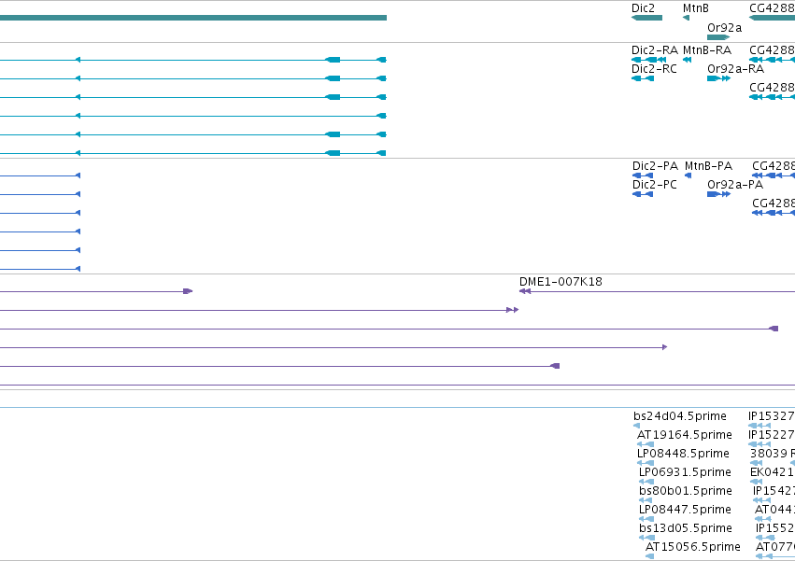This screenshot has width=795, height=561.
Task: Click the MtnB gene label
Action: (x=696, y=8)
